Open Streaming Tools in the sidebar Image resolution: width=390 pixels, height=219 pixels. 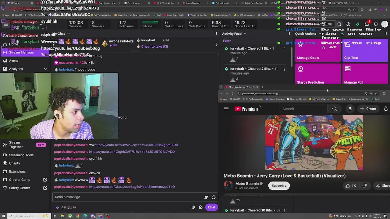pos(21,155)
